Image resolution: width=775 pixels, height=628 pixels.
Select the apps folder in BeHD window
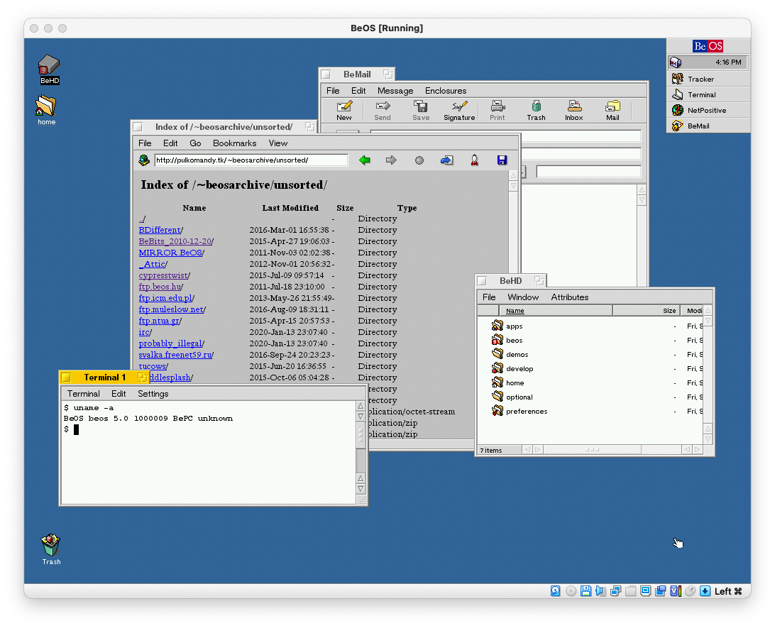coord(507,326)
